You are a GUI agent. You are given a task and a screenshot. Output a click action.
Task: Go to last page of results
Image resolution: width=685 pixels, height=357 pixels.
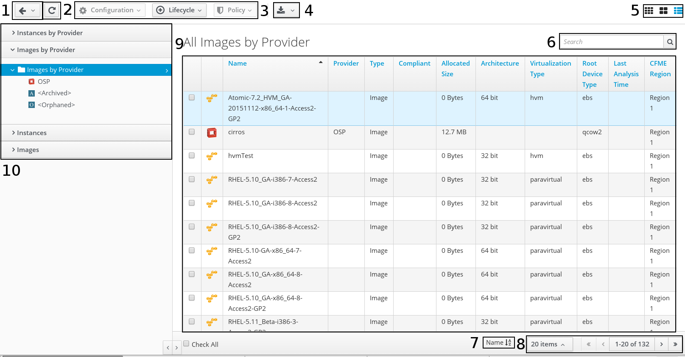coord(675,344)
